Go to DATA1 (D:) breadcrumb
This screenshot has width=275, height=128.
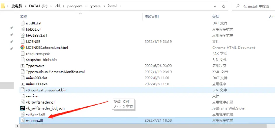point(39,6)
